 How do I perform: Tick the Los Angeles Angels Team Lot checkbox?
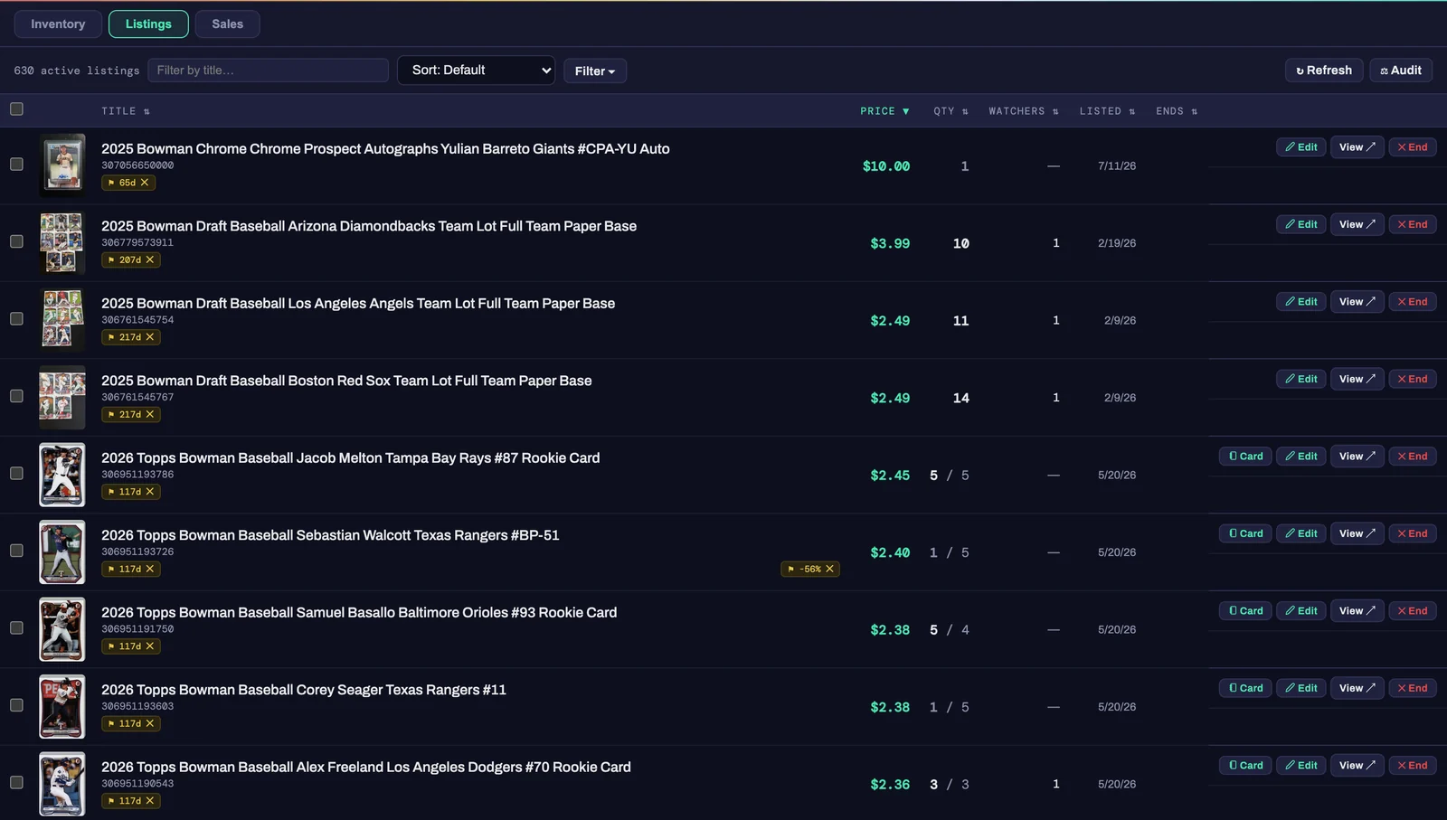coord(16,319)
